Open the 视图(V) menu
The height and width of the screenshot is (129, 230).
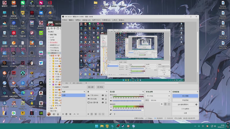coord(78,20)
